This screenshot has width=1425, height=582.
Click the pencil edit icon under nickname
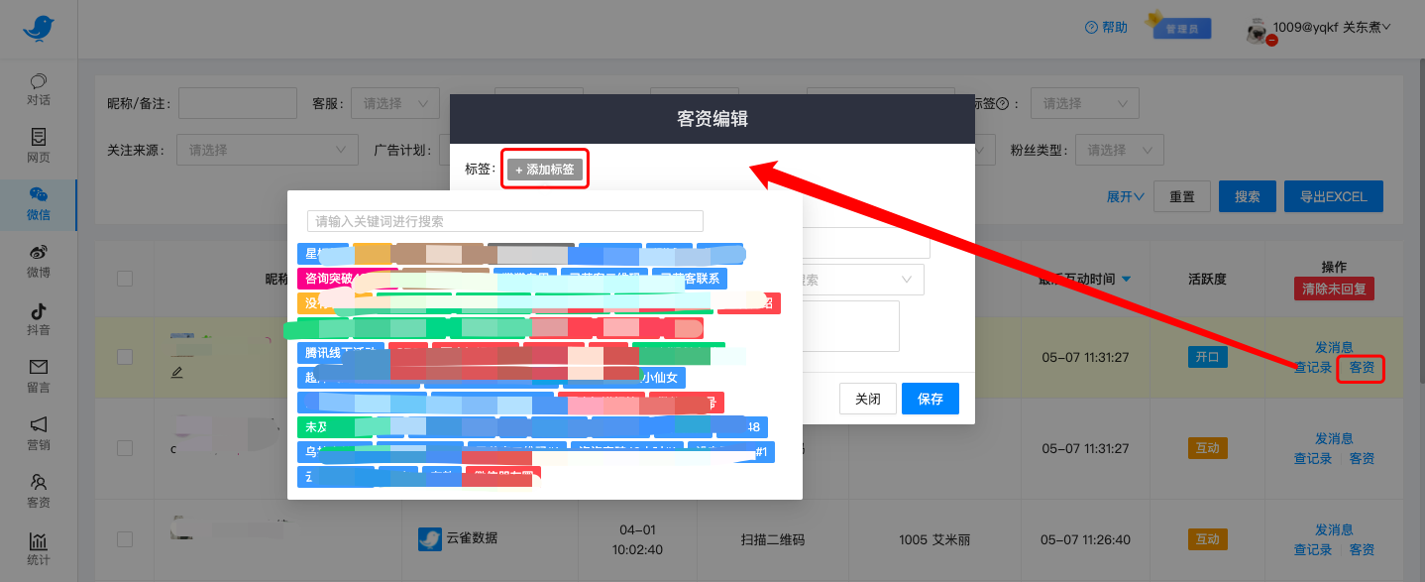tap(177, 372)
